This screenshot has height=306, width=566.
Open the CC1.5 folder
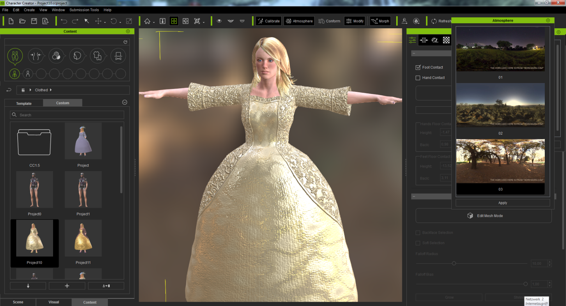(34, 142)
